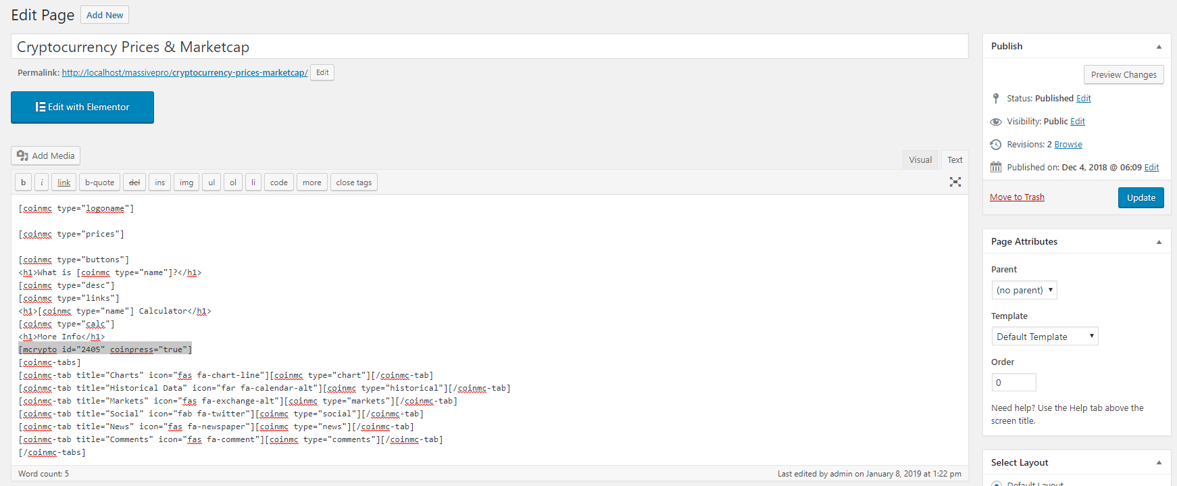Click the Add Media button
Image resolution: width=1177 pixels, height=486 pixels.
click(46, 155)
